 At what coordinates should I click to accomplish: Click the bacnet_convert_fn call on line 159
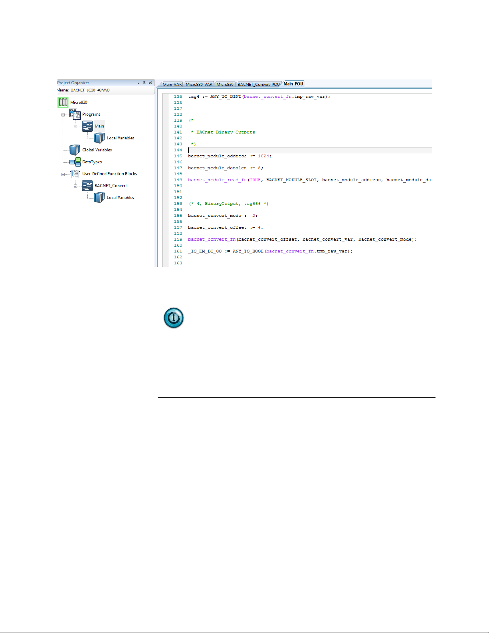pyautogui.click(x=302, y=240)
